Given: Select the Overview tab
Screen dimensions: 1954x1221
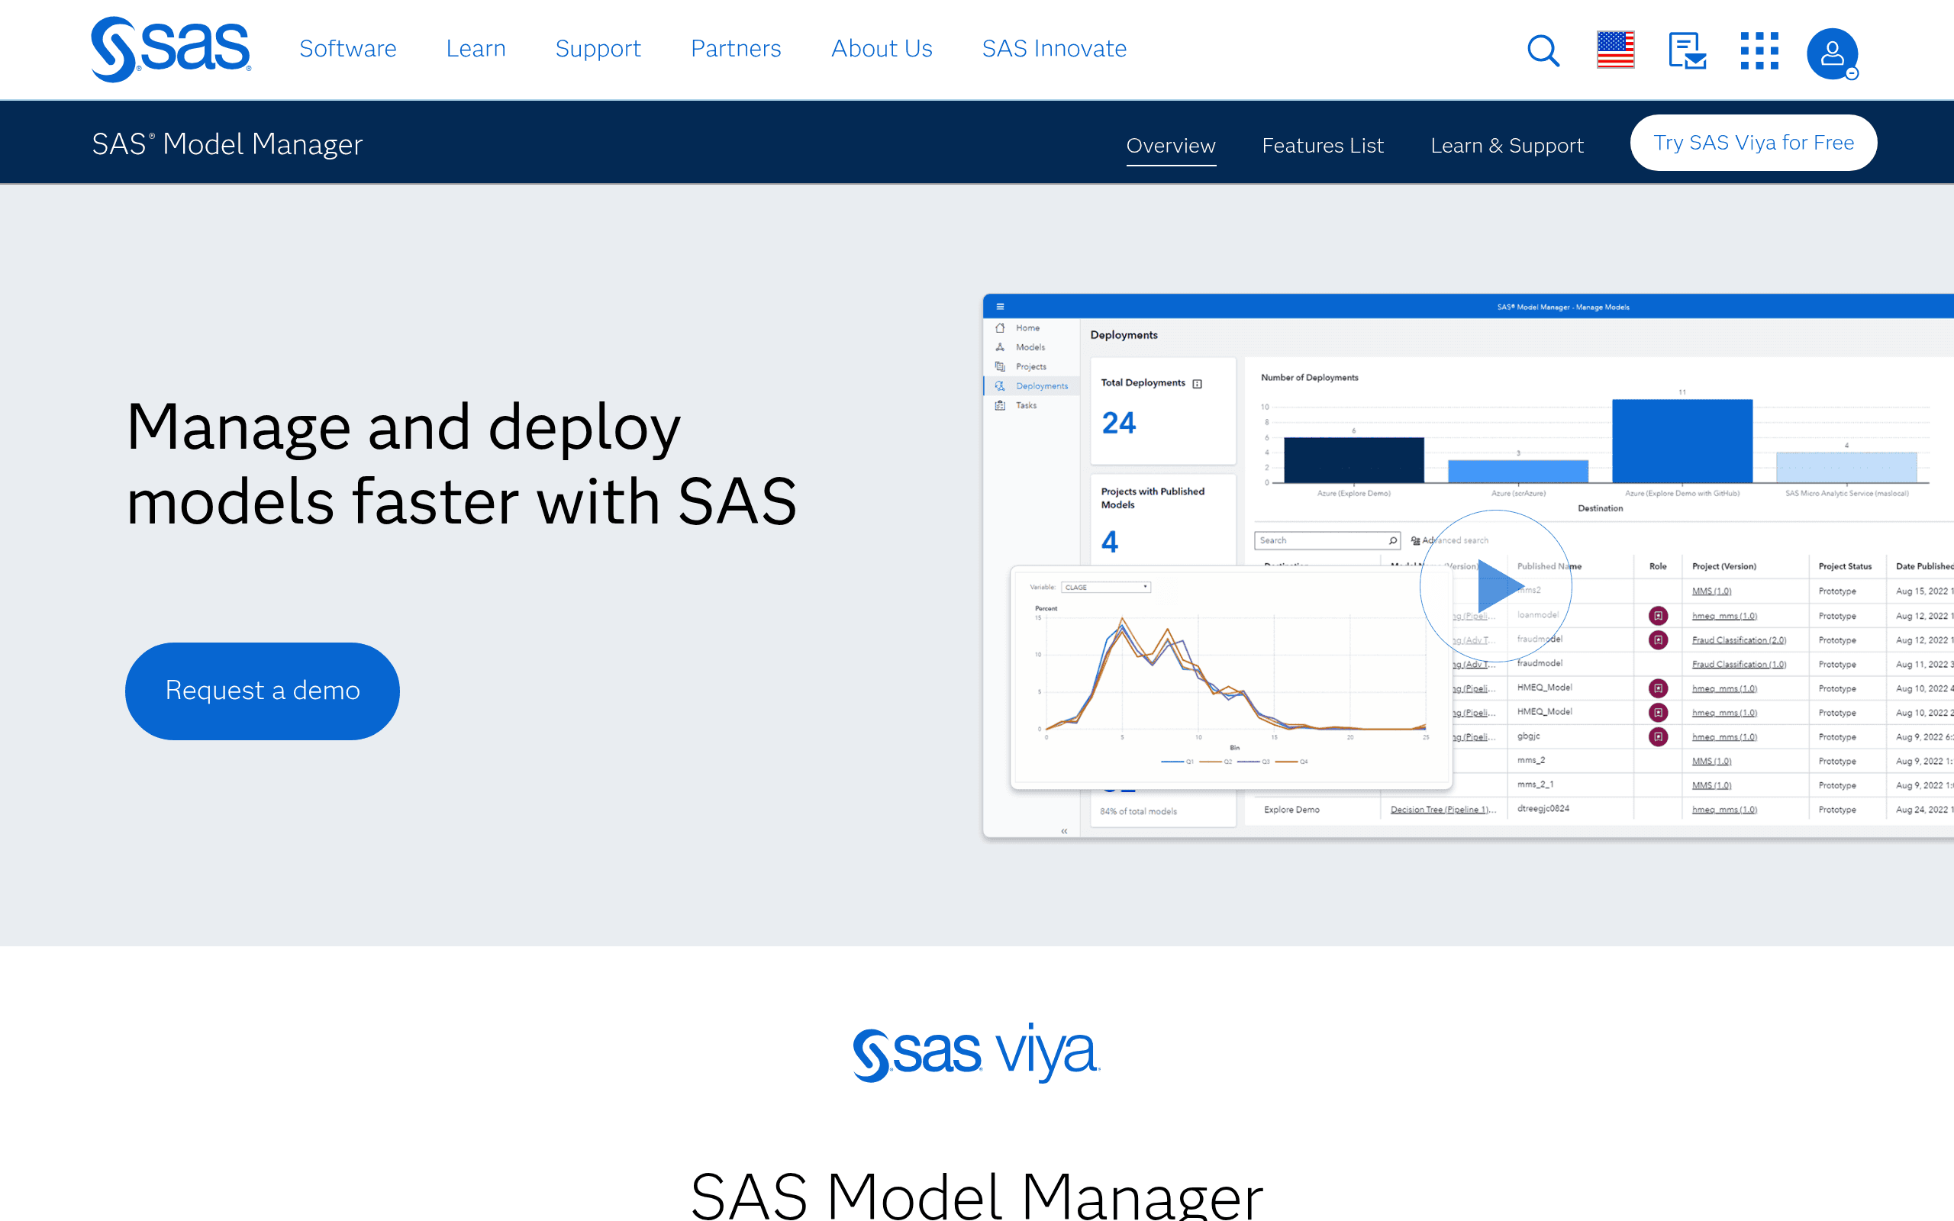Looking at the screenshot, I should pos(1171,145).
